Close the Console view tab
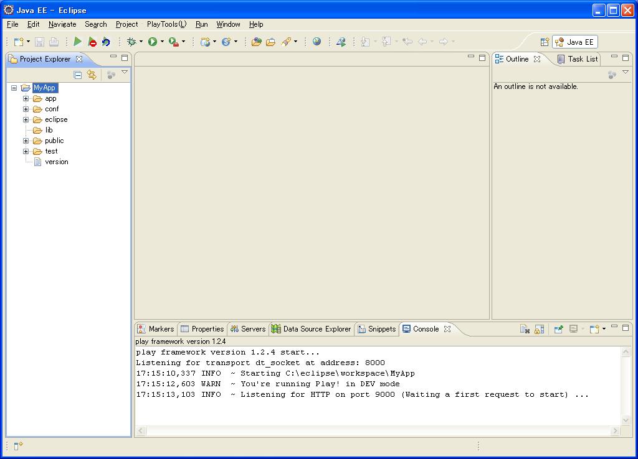Screen dimensions: 638x459 click(x=447, y=329)
